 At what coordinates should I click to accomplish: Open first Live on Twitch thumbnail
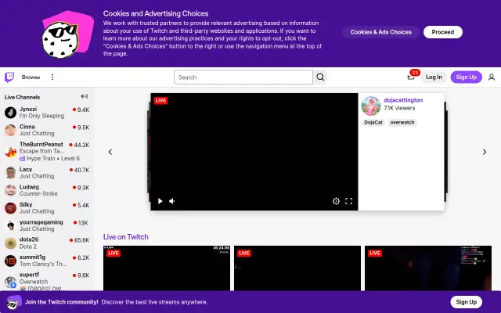[x=167, y=268]
